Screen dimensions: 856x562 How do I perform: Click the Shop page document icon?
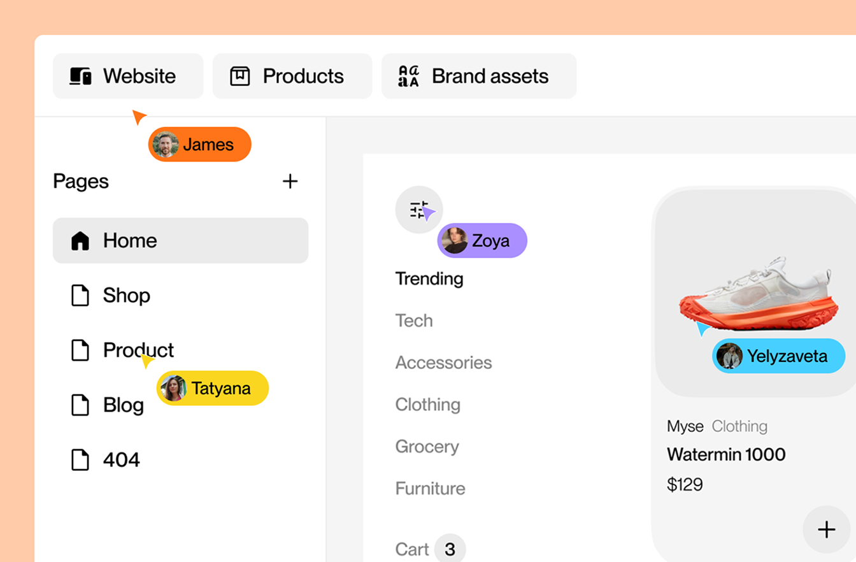pos(80,296)
